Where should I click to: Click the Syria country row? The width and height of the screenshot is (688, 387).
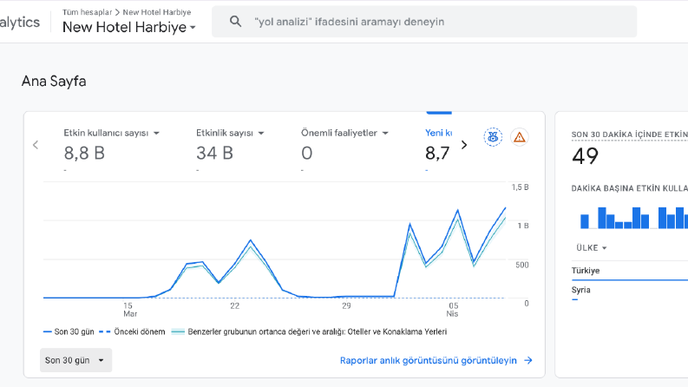630,292
